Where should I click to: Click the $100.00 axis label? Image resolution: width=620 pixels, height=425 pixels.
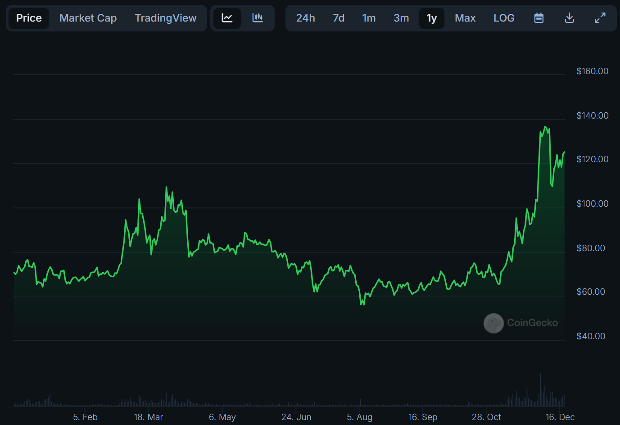[592, 204]
